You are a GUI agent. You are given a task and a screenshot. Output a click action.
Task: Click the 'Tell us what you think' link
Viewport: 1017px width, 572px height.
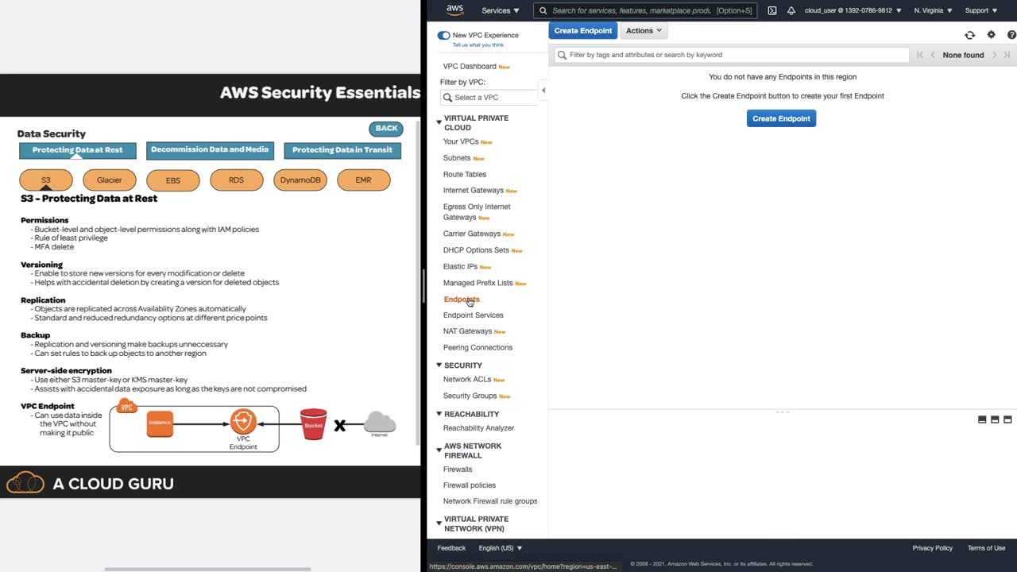point(478,45)
